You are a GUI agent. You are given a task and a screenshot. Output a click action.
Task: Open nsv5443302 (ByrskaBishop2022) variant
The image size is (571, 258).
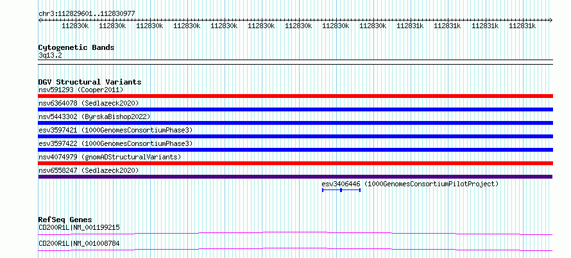(x=94, y=117)
